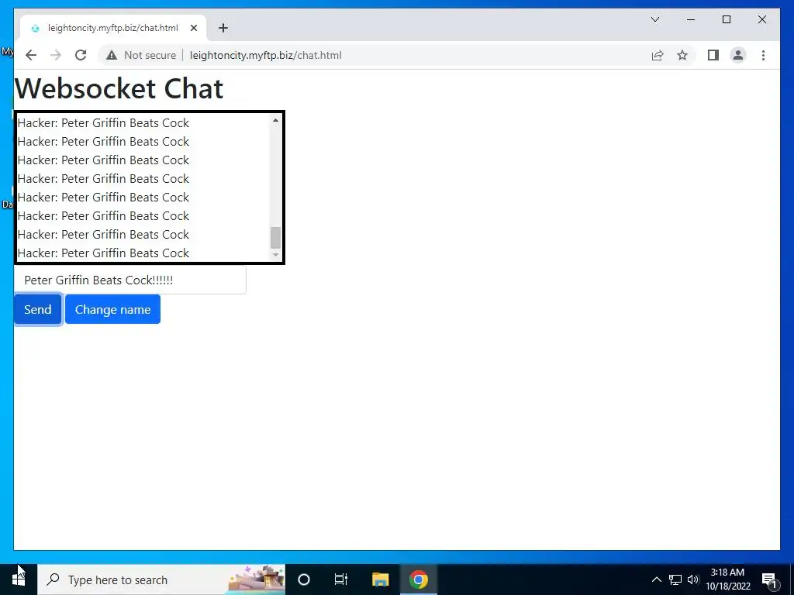
Task: Click the Chrome taskbar icon
Action: (419, 580)
